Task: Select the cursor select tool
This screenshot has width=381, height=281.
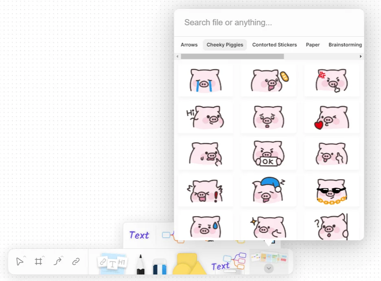Action: [19, 261]
